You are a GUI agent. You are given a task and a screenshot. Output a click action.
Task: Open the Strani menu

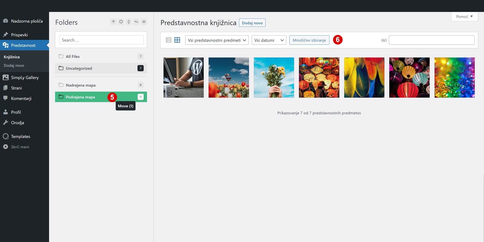click(x=25, y=88)
